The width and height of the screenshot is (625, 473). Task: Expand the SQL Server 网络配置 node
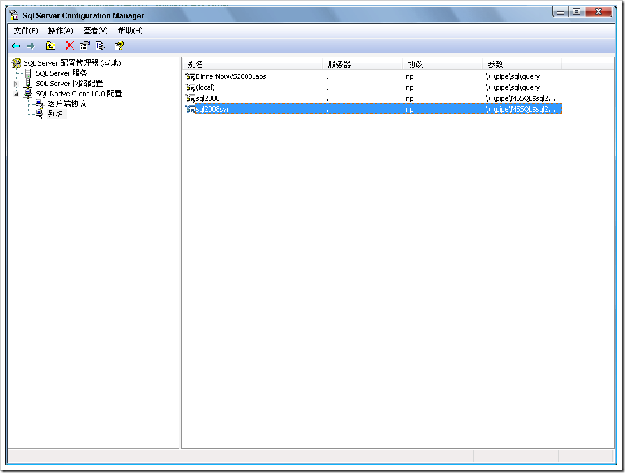tap(15, 84)
